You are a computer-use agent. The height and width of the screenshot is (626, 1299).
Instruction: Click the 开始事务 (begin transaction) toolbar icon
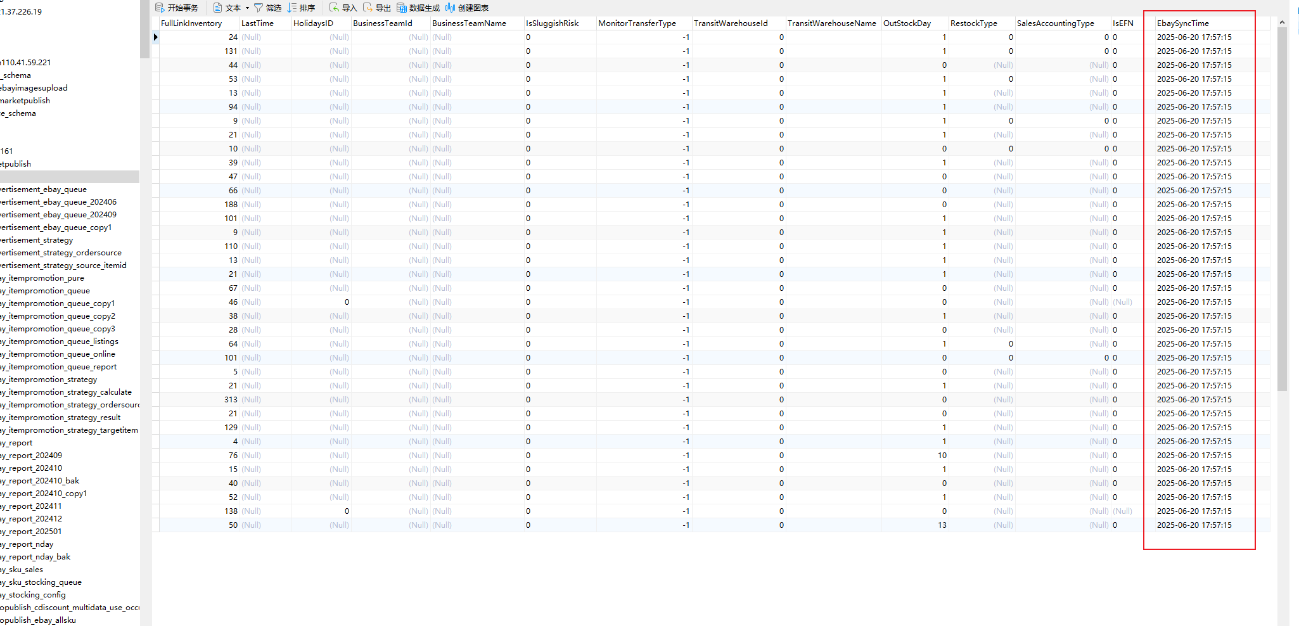[160, 8]
